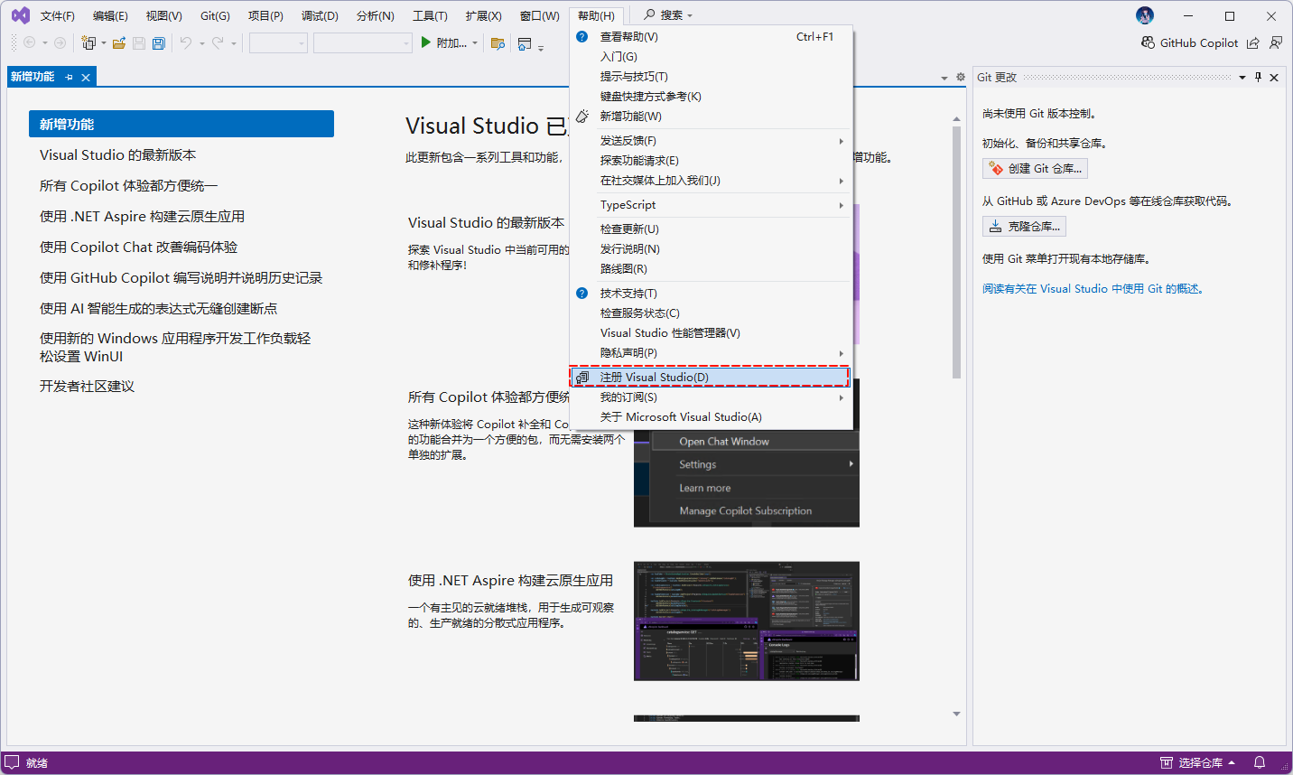1293x775 pixels.
Task: Click the gear icon beside the document tabs
Action: (960, 78)
